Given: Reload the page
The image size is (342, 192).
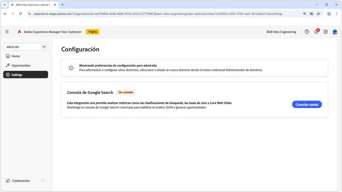Looking at the screenshot, I should [20, 14].
